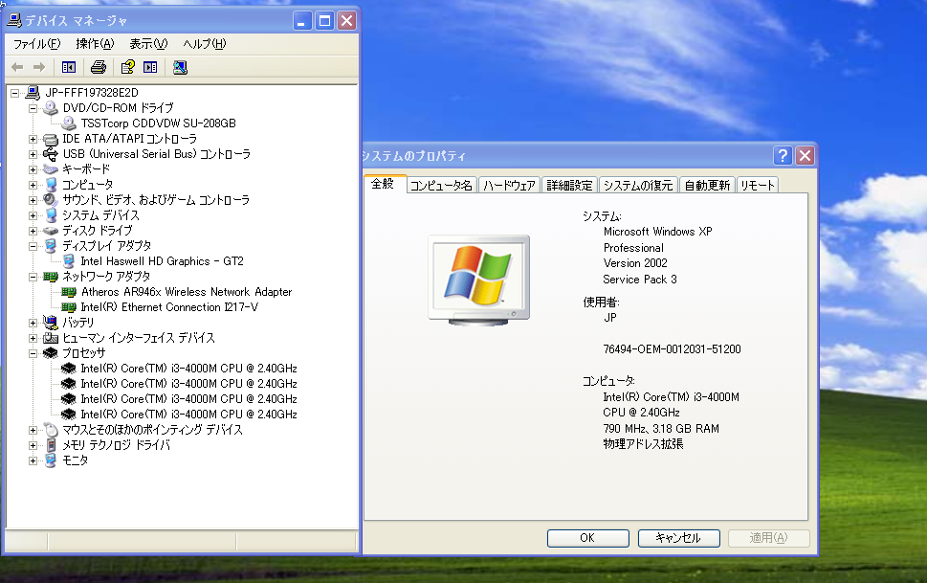Click the Atheros AR946x adapter icon
927x583 pixels.
point(69,292)
